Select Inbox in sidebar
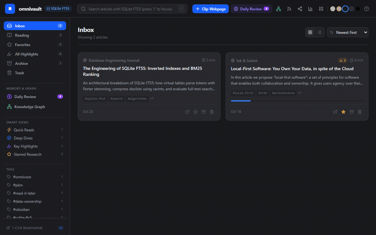376x235 pixels. pos(35,26)
